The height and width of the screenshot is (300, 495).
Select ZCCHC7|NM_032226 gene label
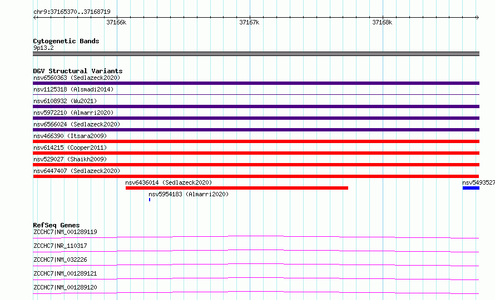(x=60, y=260)
